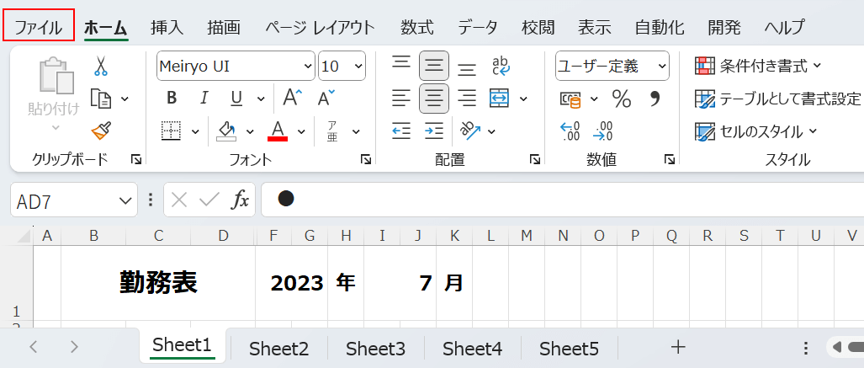
Task: Open the ユーザー定義 number format dropdown
Action: click(661, 66)
